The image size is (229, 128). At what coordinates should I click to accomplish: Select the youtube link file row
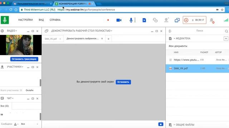tap(198, 60)
